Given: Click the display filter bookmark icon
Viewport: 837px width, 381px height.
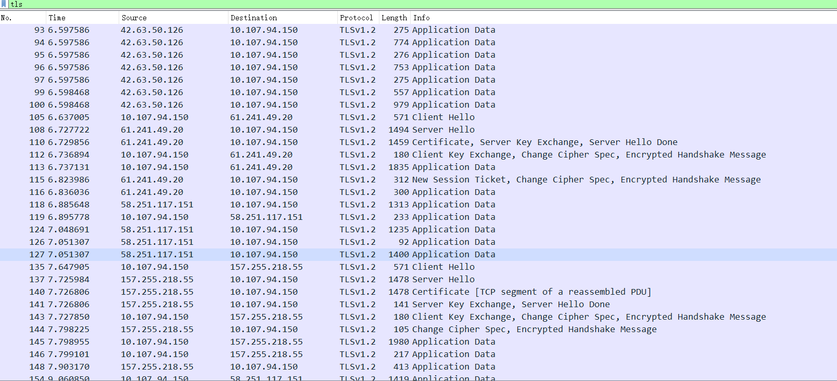Looking at the screenshot, I should pyautogui.click(x=4, y=4).
